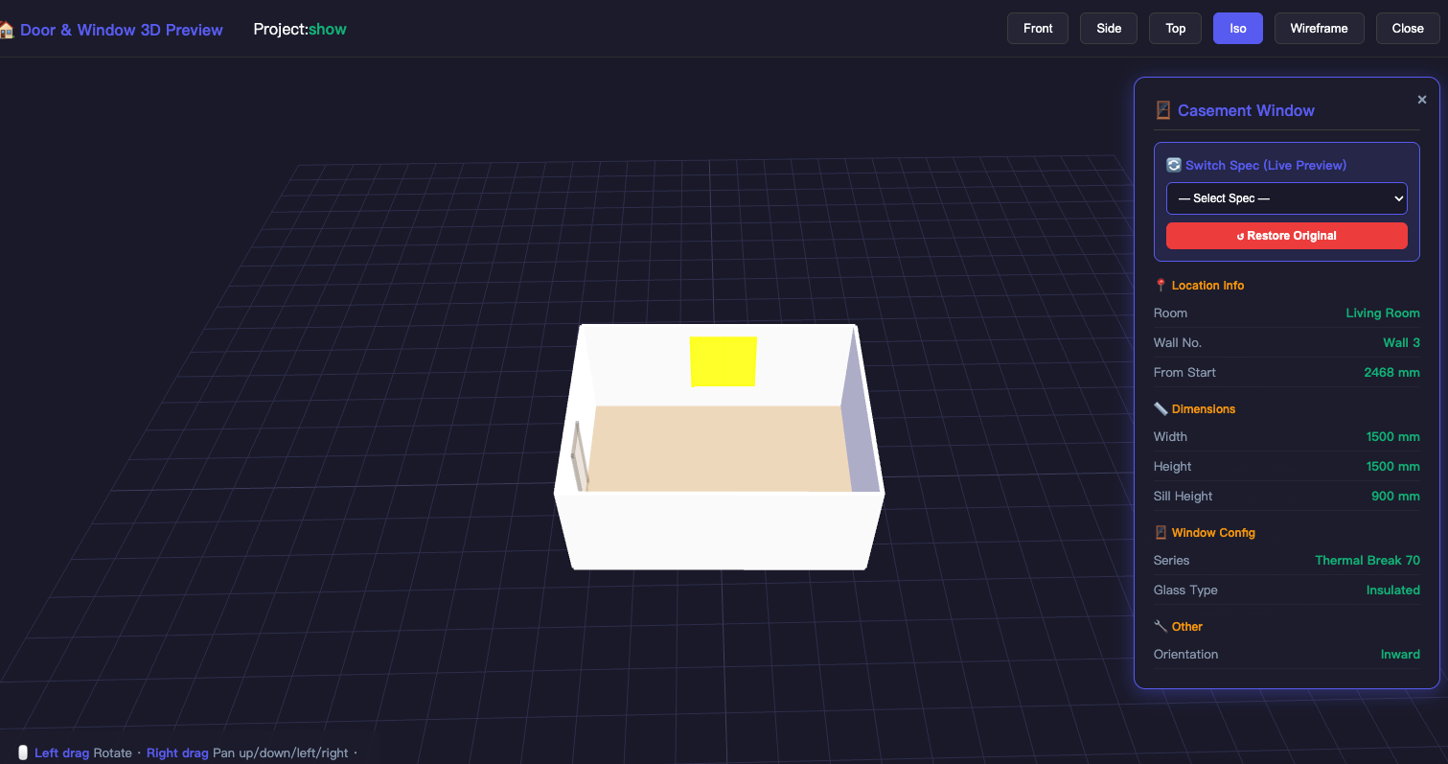Screen dimensions: 1448x764
Task: Click the "Thermal Break 70" series value
Action: point(1368,561)
